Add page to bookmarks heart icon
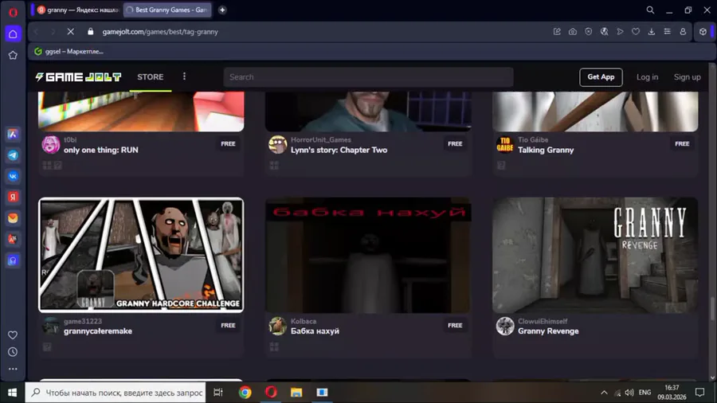 pos(636,32)
